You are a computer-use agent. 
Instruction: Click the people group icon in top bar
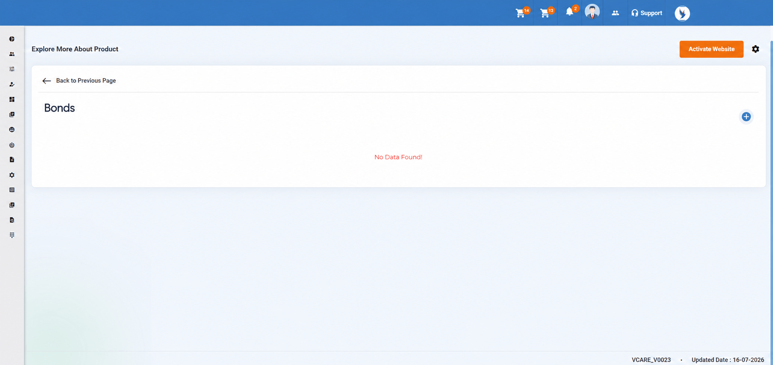[615, 13]
